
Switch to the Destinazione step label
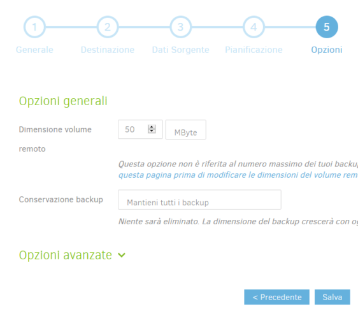(x=108, y=50)
